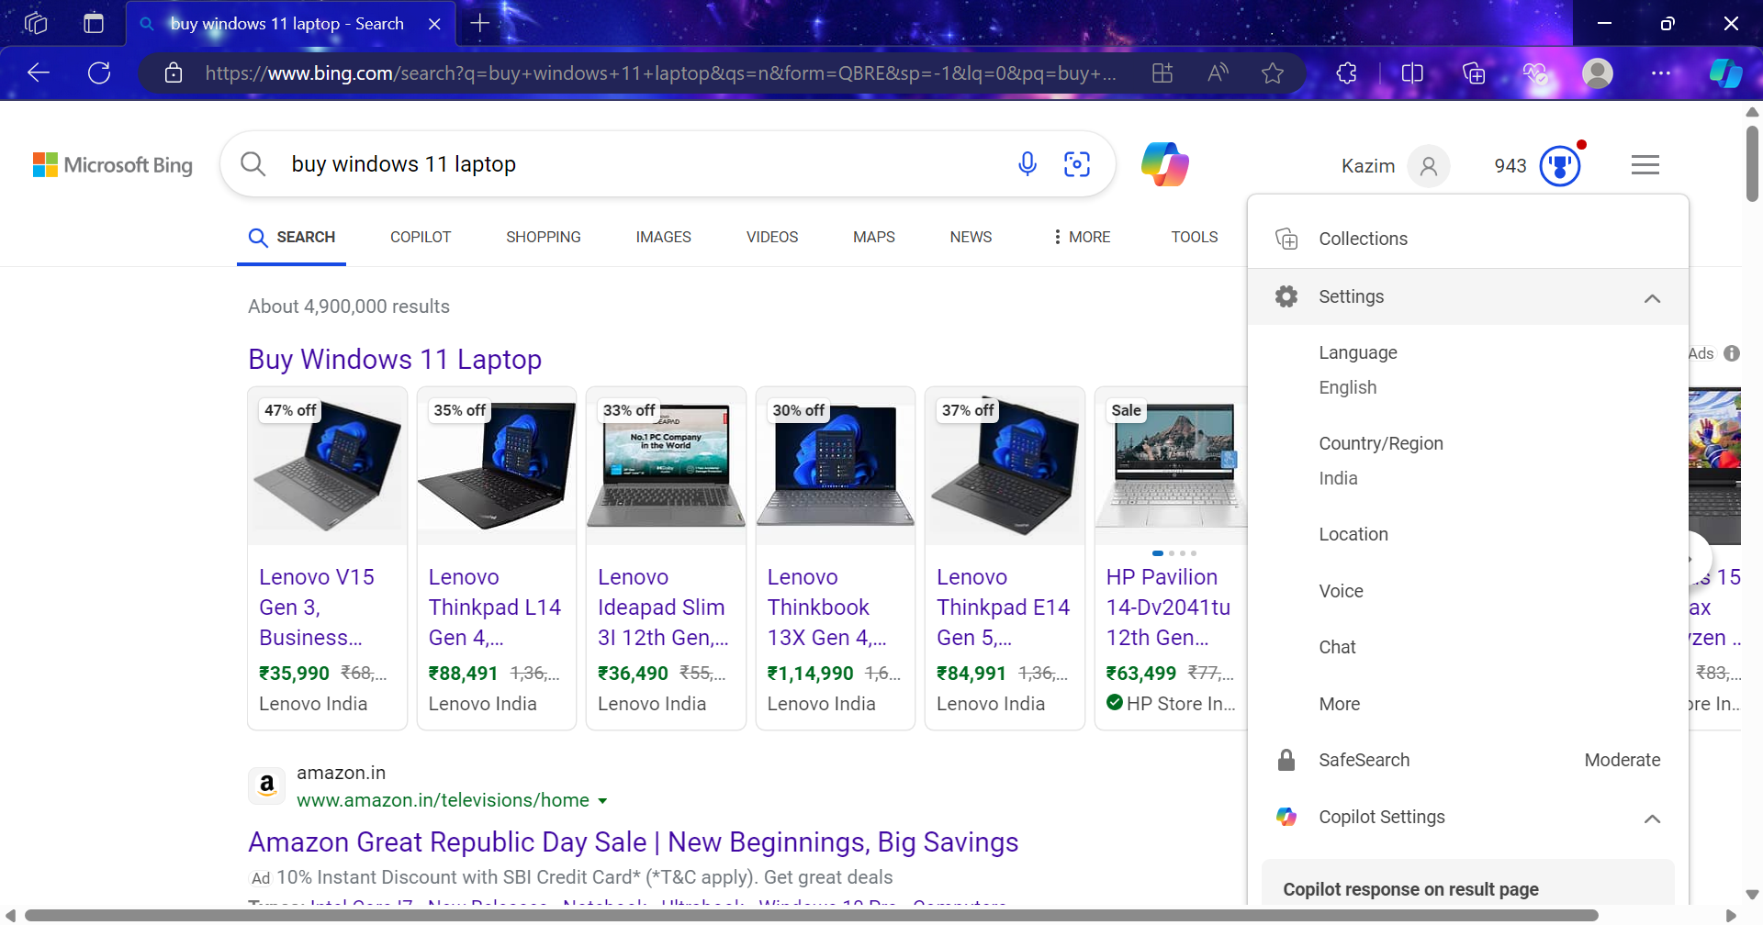Click the Amazon logo beside amazon.in result
This screenshot has width=1763, height=925.
click(x=266, y=785)
